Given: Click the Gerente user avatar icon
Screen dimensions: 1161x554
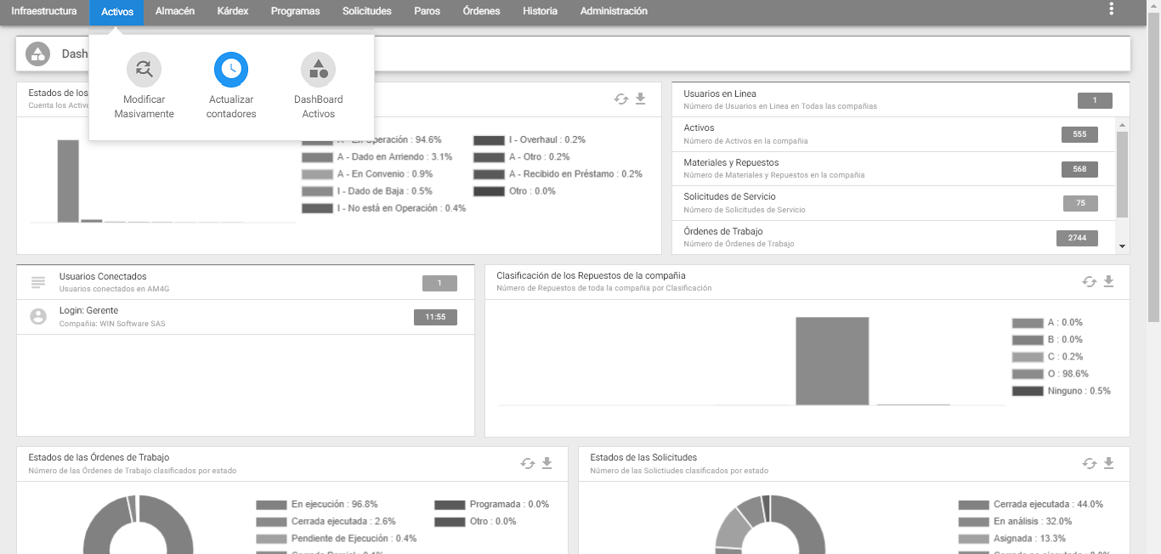Looking at the screenshot, I should tap(37, 316).
